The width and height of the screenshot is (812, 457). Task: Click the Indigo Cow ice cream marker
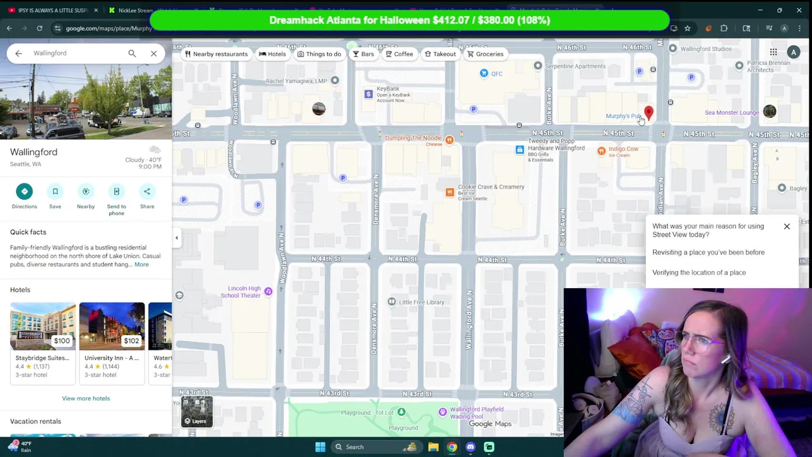[x=601, y=151]
